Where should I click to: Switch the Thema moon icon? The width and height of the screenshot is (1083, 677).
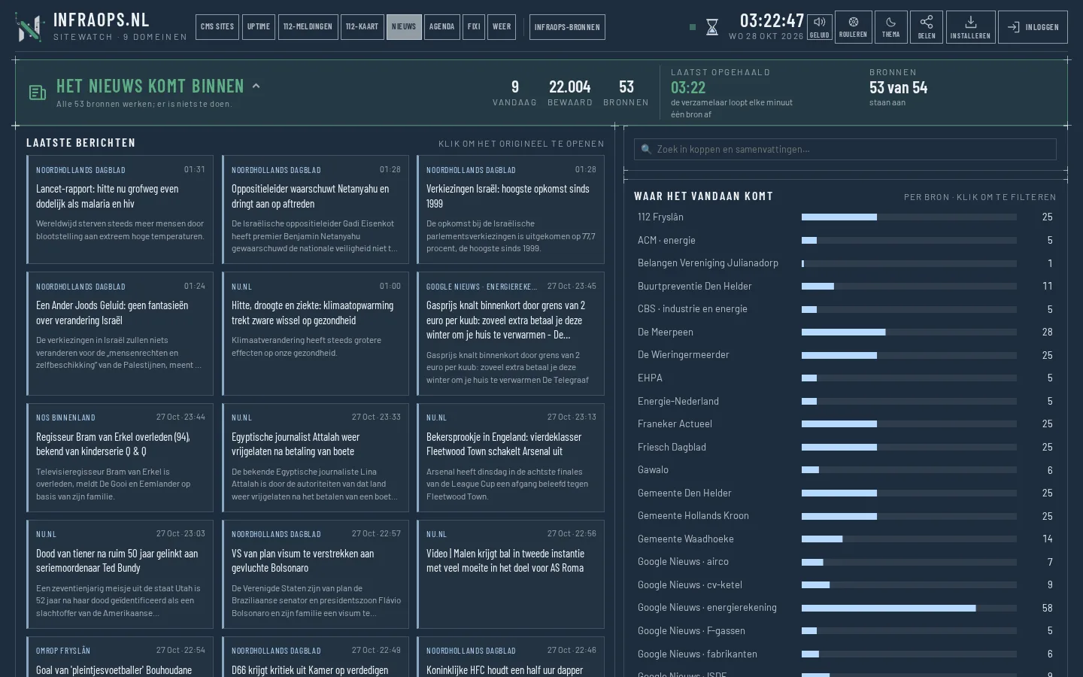coord(890,27)
